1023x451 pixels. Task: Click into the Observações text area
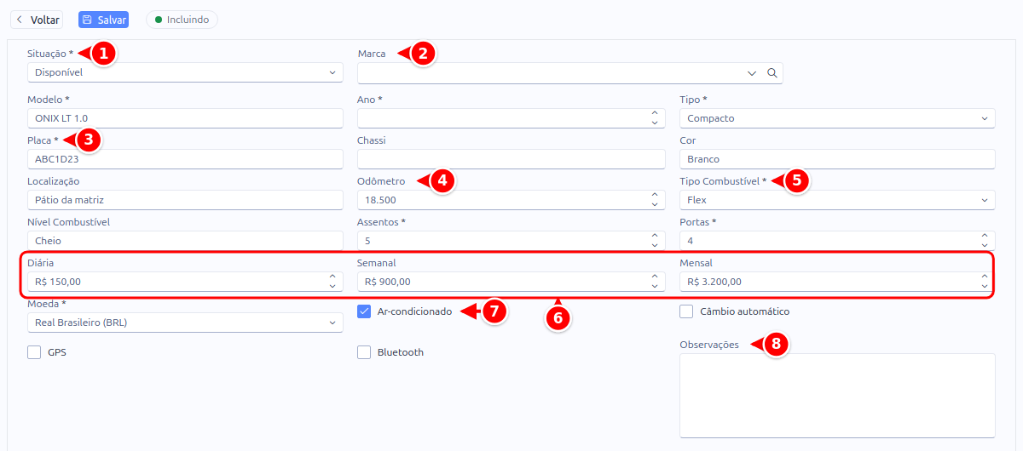pyautogui.click(x=837, y=396)
